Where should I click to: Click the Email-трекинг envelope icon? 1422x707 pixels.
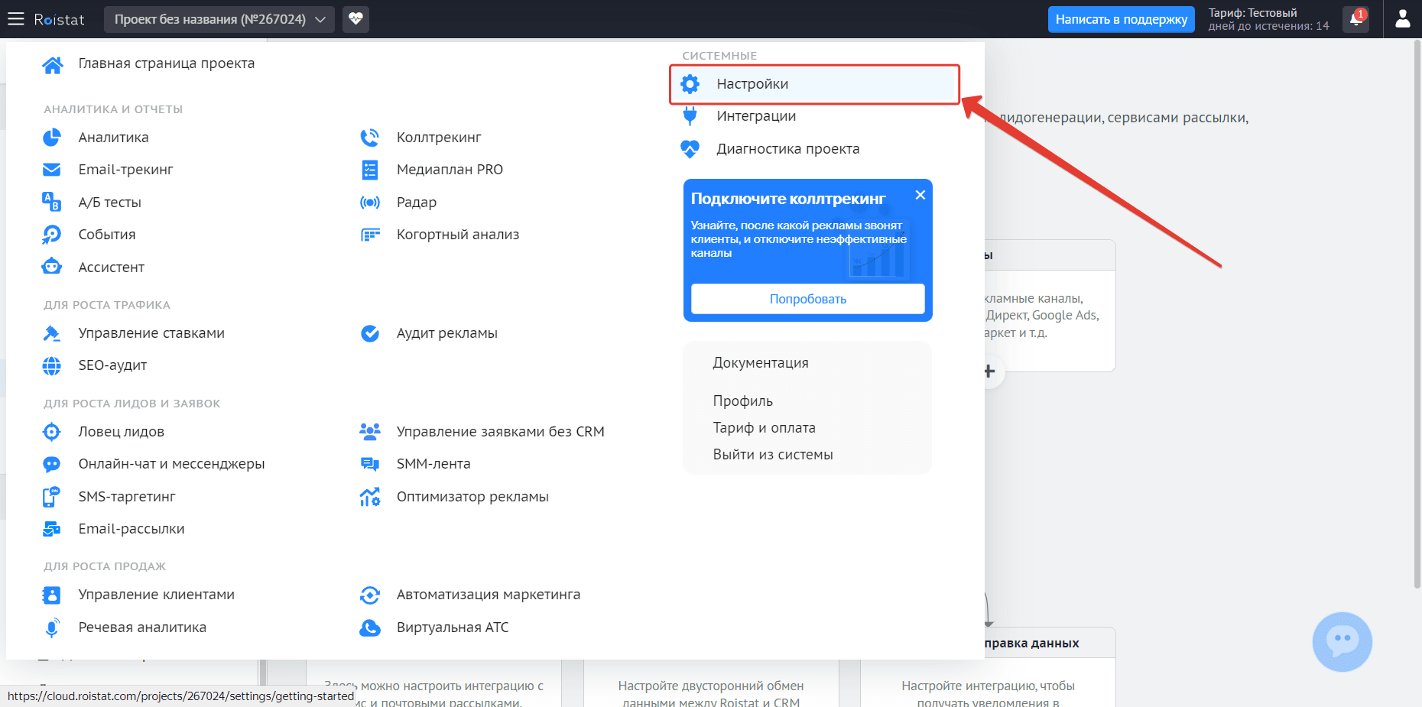click(51, 170)
